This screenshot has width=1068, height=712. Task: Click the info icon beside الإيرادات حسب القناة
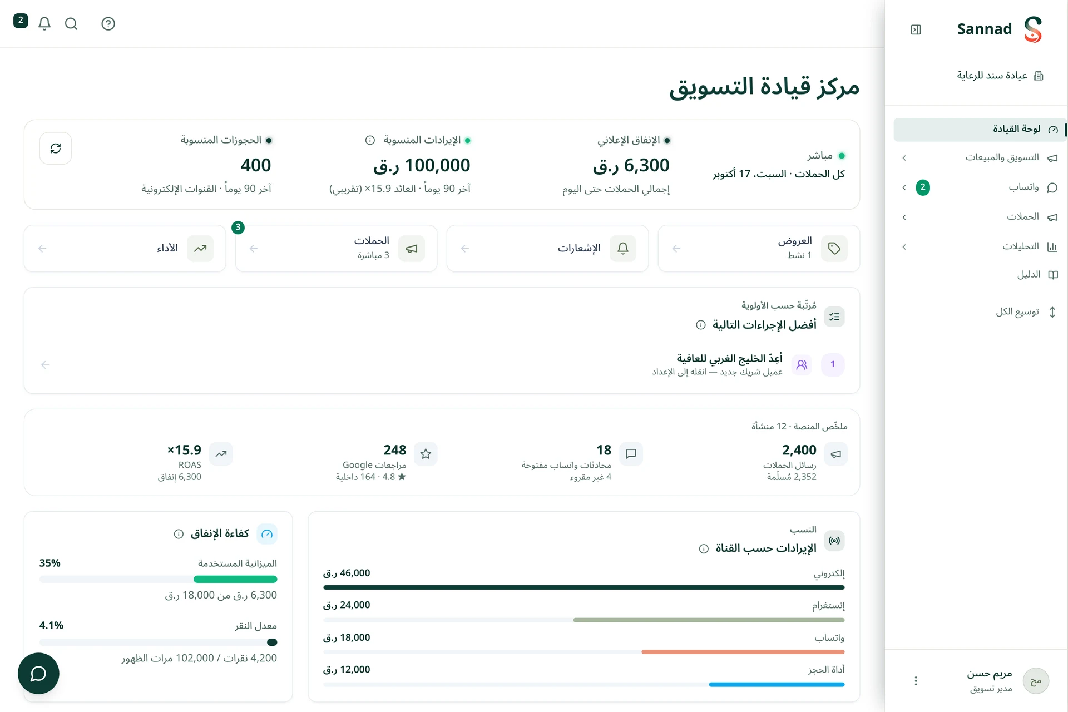pyautogui.click(x=704, y=548)
